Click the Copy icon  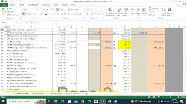click(x=8, y=12)
